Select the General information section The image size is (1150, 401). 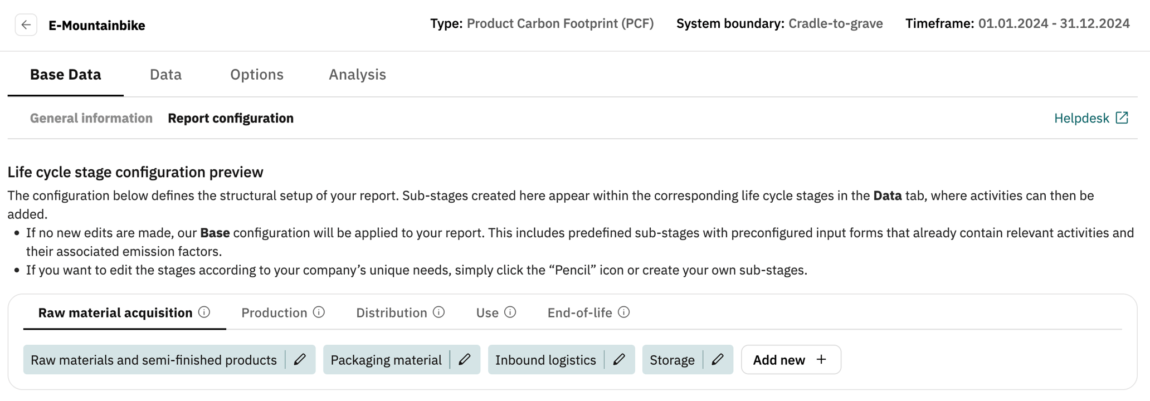coord(91,118)
